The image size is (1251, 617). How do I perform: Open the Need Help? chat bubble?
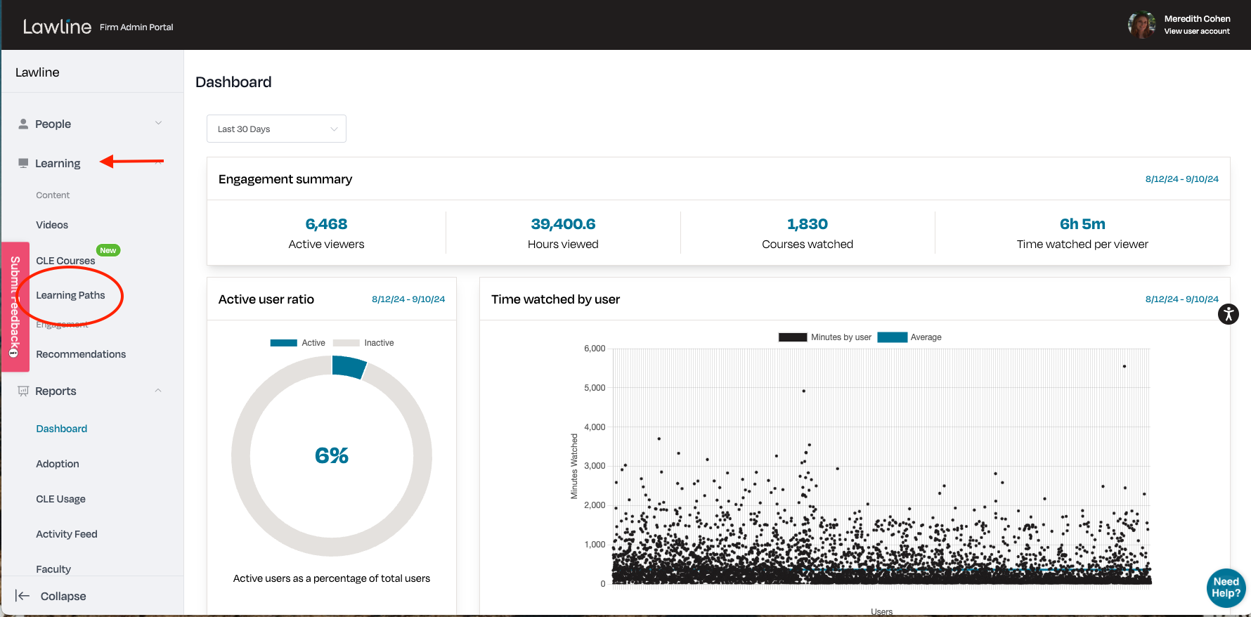click(1226, 587)
